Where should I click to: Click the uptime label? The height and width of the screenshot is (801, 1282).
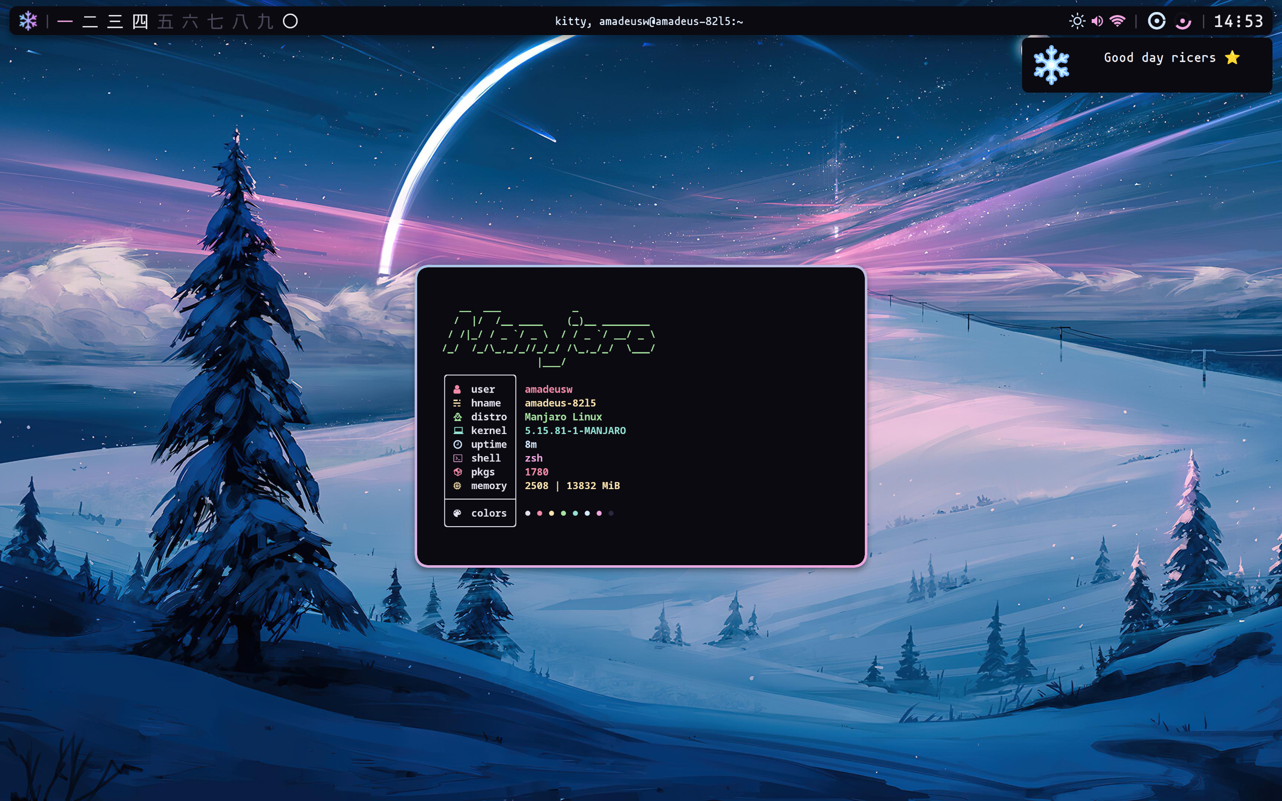[x=489, y=445]
